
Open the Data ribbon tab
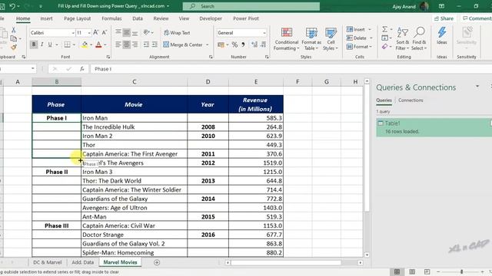coord(138,18)
